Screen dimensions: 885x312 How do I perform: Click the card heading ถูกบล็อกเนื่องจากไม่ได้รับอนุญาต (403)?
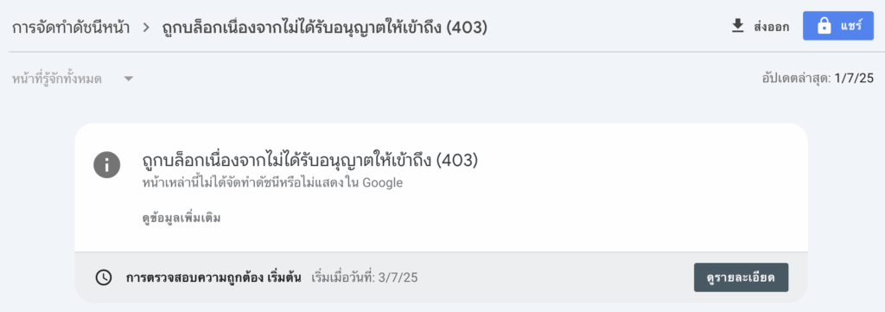coord(310,161)
